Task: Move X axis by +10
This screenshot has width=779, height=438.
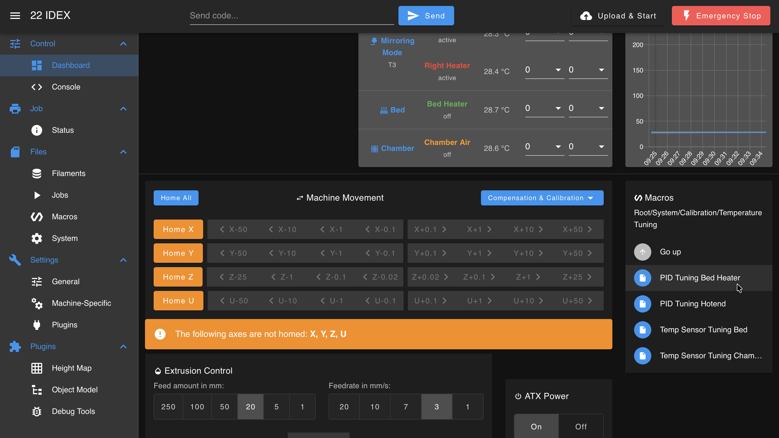Action: [528, 230]
